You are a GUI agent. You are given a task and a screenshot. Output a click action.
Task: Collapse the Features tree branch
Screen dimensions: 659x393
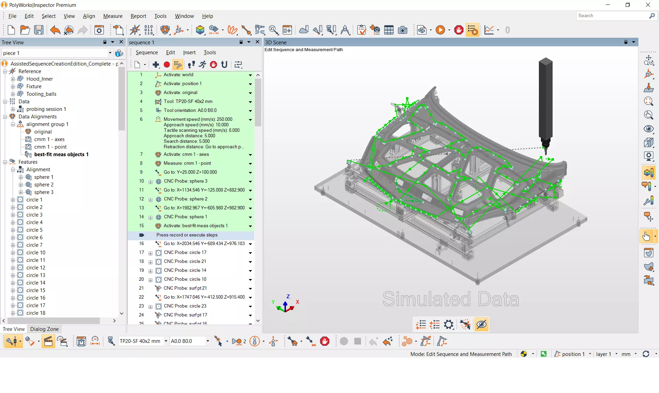pos(5,162)
